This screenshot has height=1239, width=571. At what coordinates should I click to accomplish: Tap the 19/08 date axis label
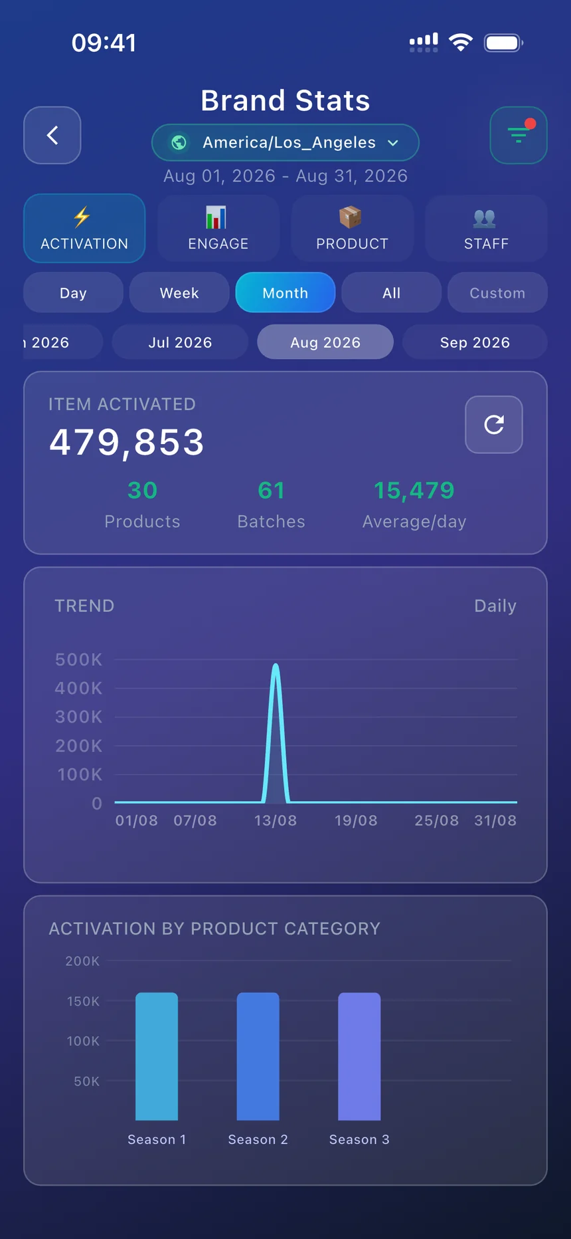(x=356, y=820)
